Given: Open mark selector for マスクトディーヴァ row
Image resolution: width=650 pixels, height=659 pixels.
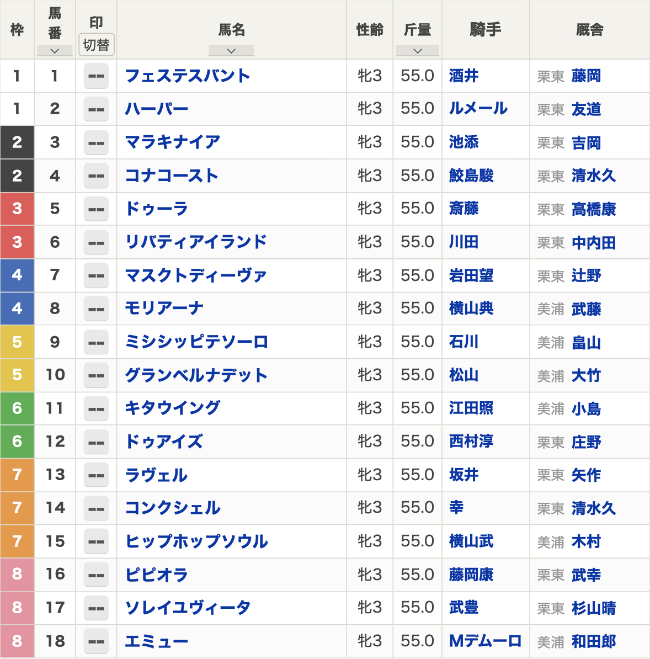Looking at the screenshot, I should point(96,276).
